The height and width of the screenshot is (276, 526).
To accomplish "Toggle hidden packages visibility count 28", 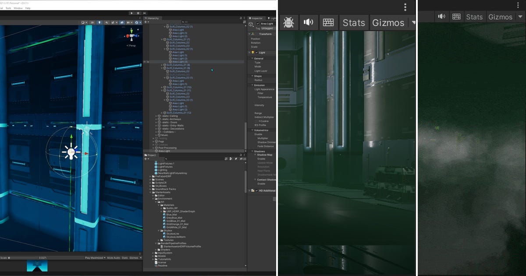I will (243, 159).
